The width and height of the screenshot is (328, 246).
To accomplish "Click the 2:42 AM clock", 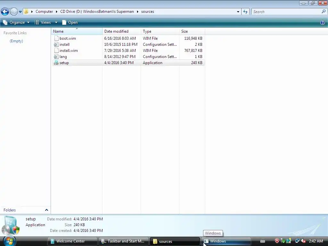I will tap(316, 241).
